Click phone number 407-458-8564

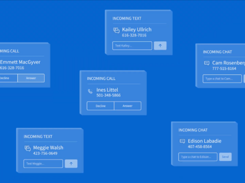200,147
